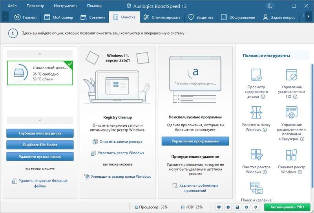Info icon next to Очистка реестра Windows
Image resolution: width=314 pixels, height=213 pixels.
pyautogui.click(x=265, y=172)
